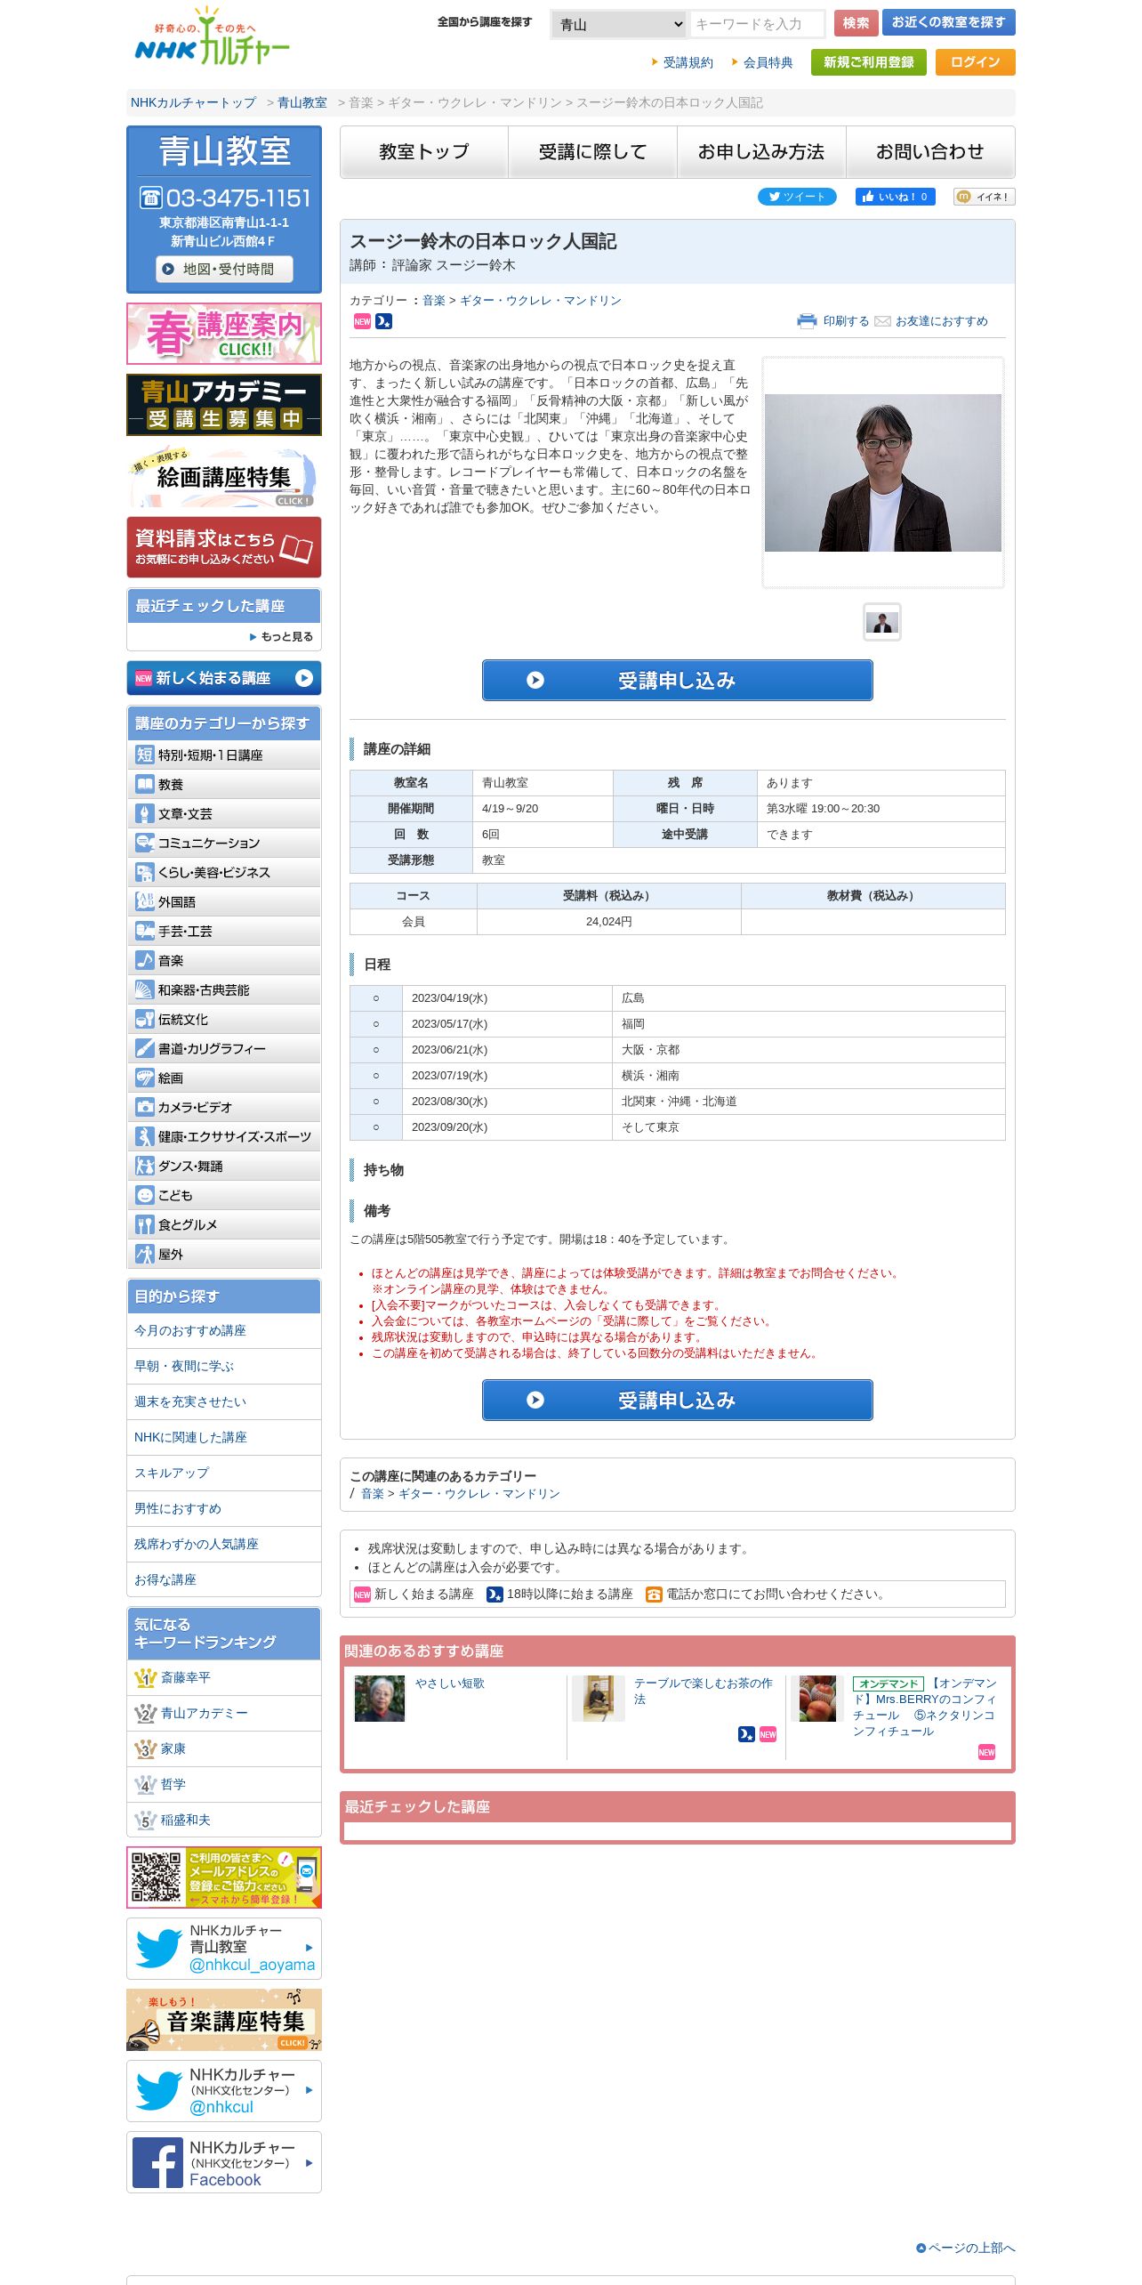Click the 資料請求はこちら banner
The height and width of the screenshot is (2285, 1142).
(224, 547)
